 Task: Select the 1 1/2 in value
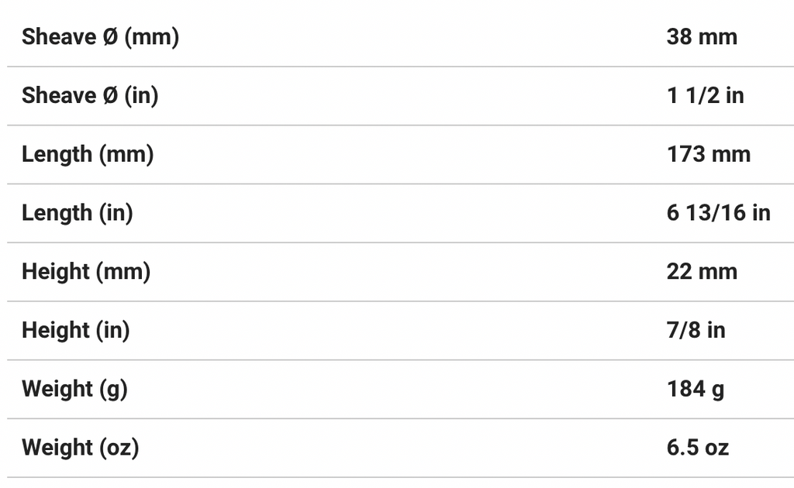(x=705, y=95)
